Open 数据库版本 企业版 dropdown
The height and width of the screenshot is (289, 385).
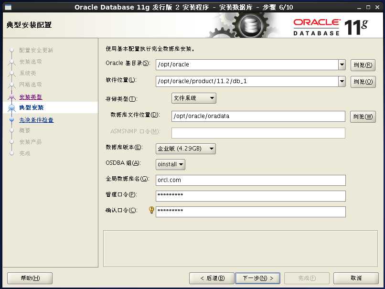[186, 149]
